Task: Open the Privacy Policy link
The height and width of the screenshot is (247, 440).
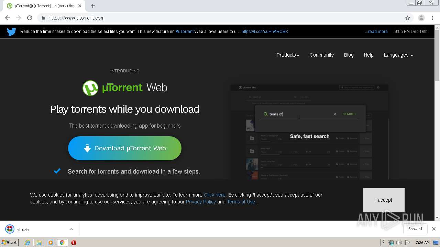Action: click(x=201, y=202)
